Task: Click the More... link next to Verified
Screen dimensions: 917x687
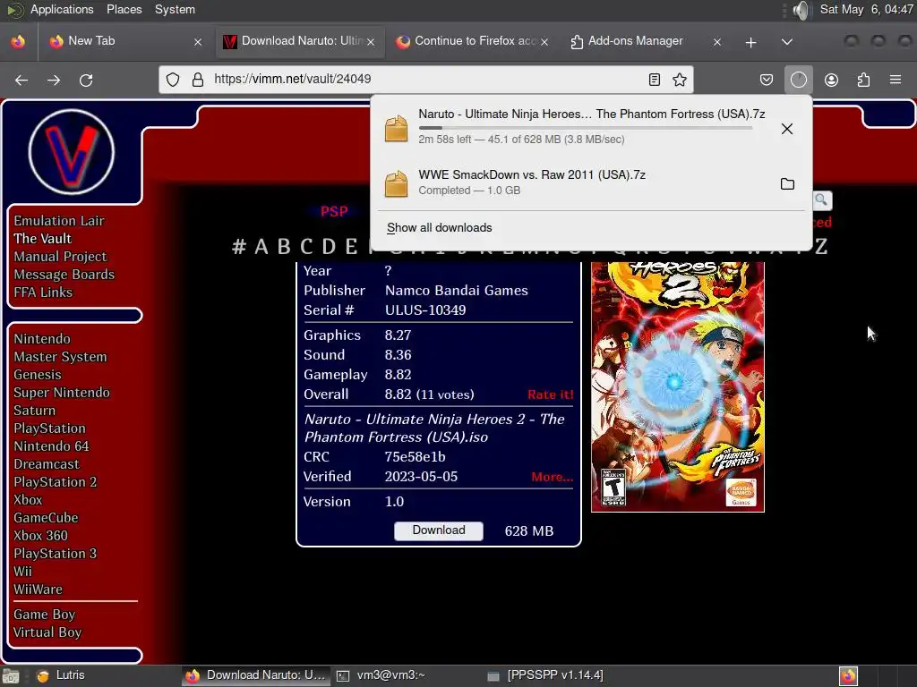Action: [x=552, y=477]
